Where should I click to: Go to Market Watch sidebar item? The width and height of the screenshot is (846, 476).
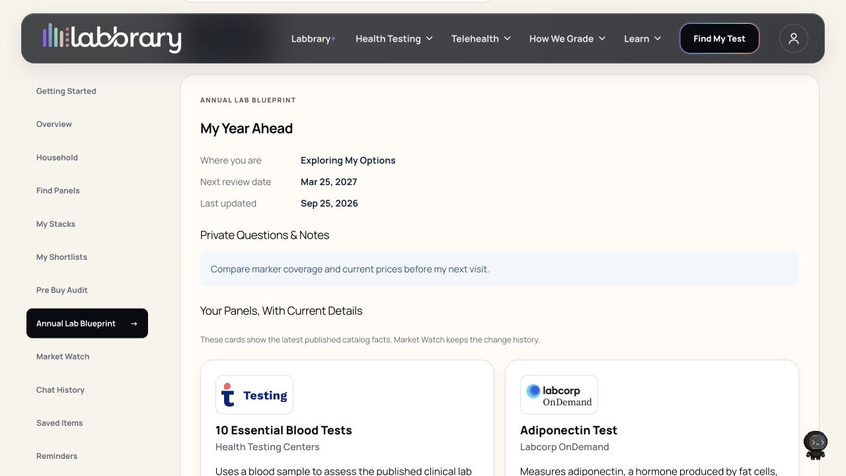click(x=63, y=356)
